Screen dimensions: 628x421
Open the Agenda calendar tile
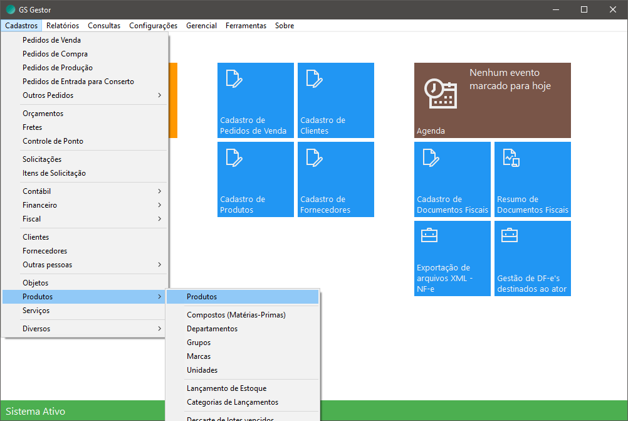pos(492,100)
